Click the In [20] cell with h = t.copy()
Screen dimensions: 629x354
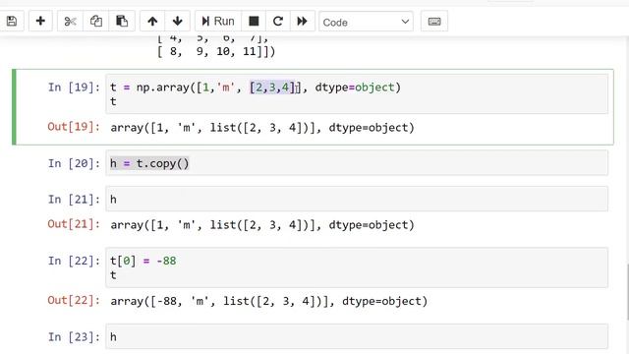coord(357,163)
